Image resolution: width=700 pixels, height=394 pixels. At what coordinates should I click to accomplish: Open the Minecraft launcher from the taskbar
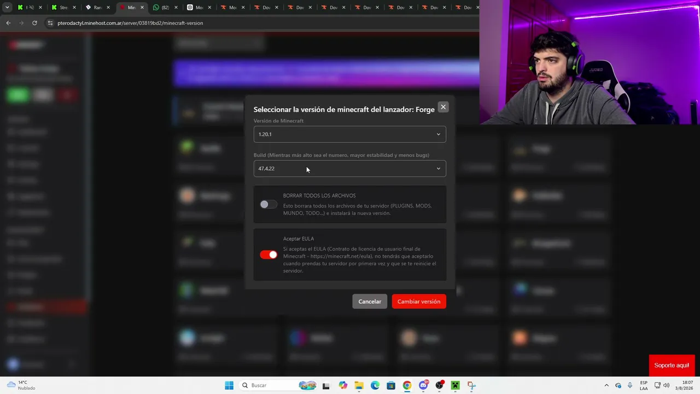coord(455,385)
